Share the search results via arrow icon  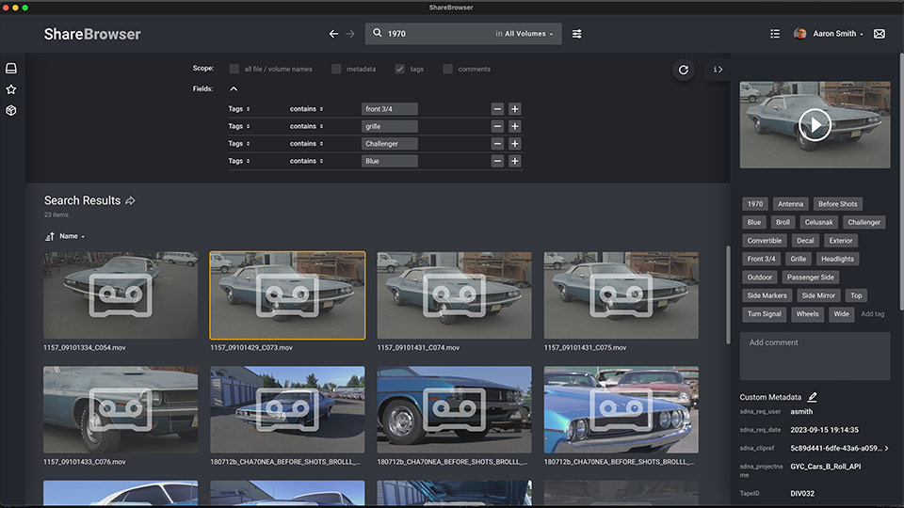pyautogui.click(x=130, y=200)
